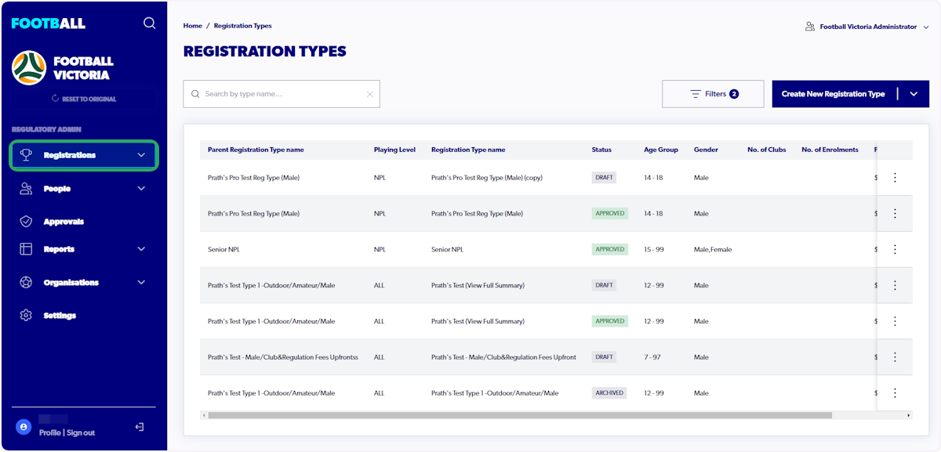The image size is (941, 452).
Task: Click scrollbar right arrow of table
Action: pos(909,415)
